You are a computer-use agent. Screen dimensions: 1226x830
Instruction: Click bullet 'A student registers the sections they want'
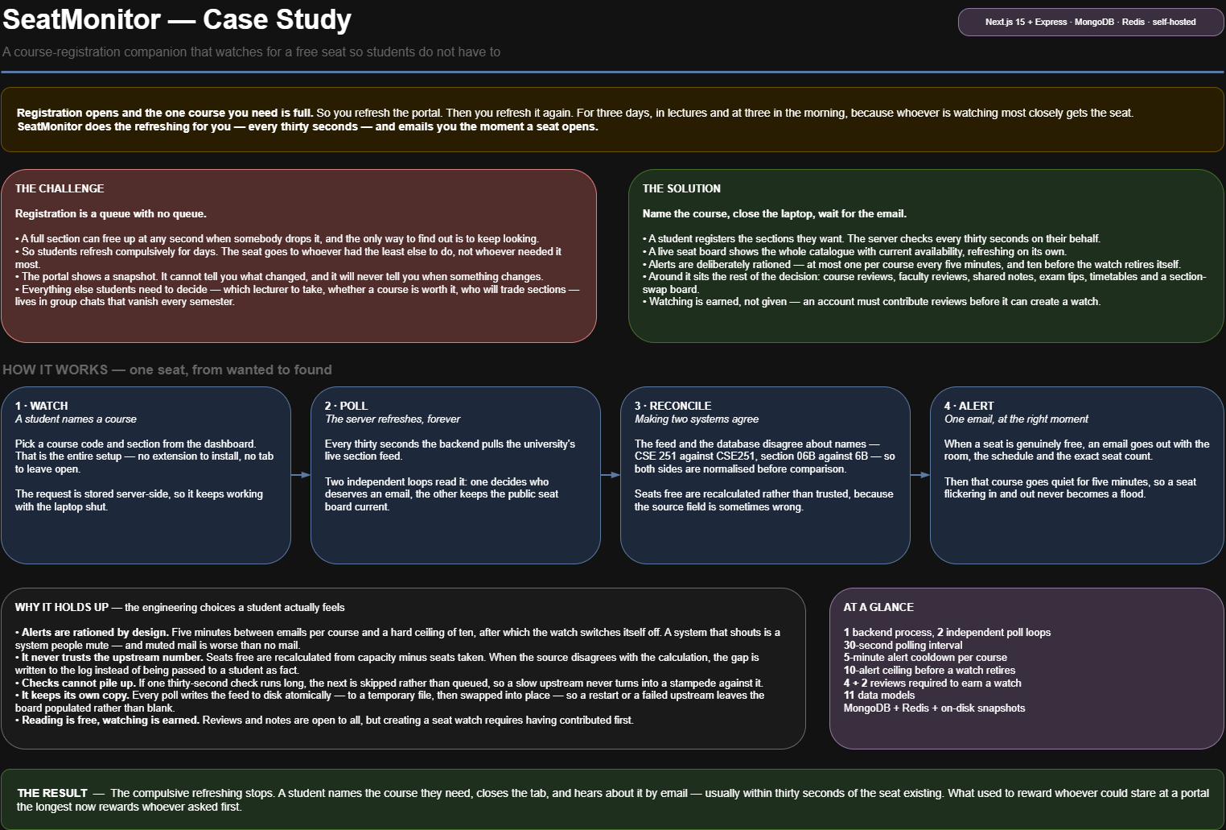(x=871, y=239)
